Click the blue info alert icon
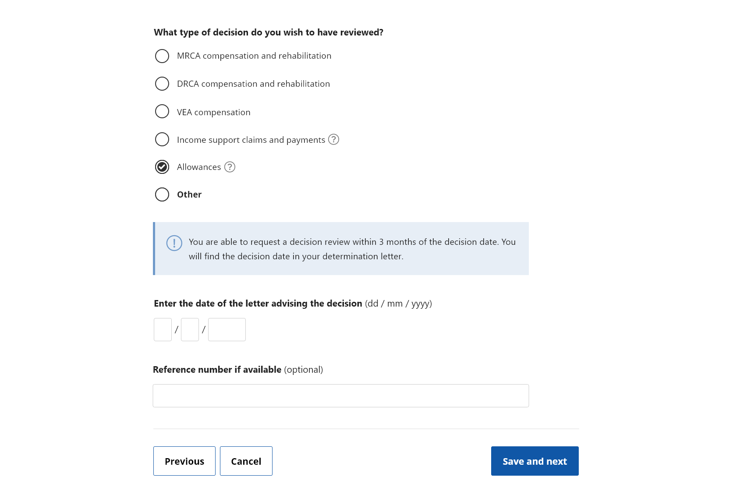Image resolution: width=733 pixels, height=491 pixels. 174,243
